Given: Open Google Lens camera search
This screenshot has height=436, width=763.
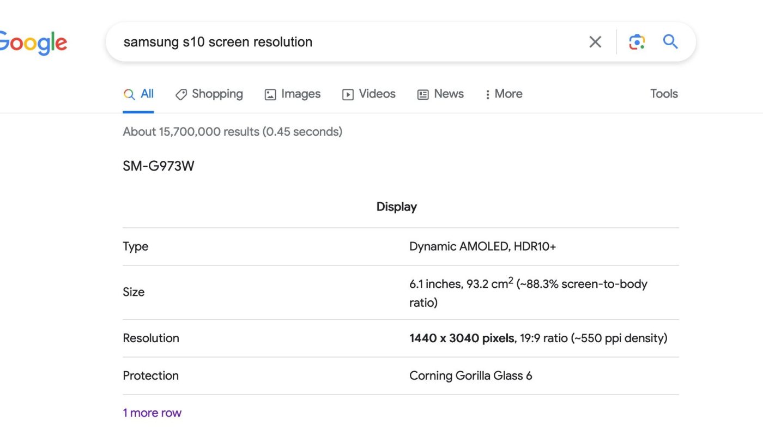Looking at the screenshot, I should (x=637, y=42).
